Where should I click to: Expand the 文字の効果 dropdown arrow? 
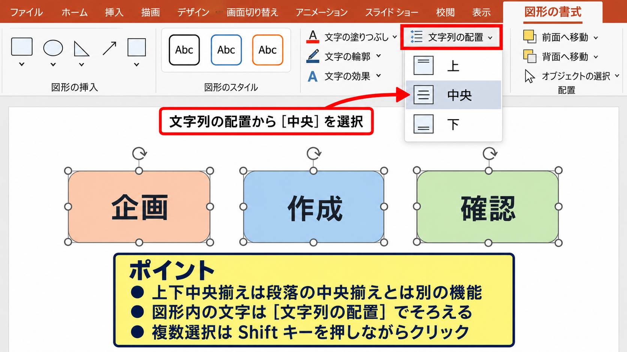(x=378, y=76)
